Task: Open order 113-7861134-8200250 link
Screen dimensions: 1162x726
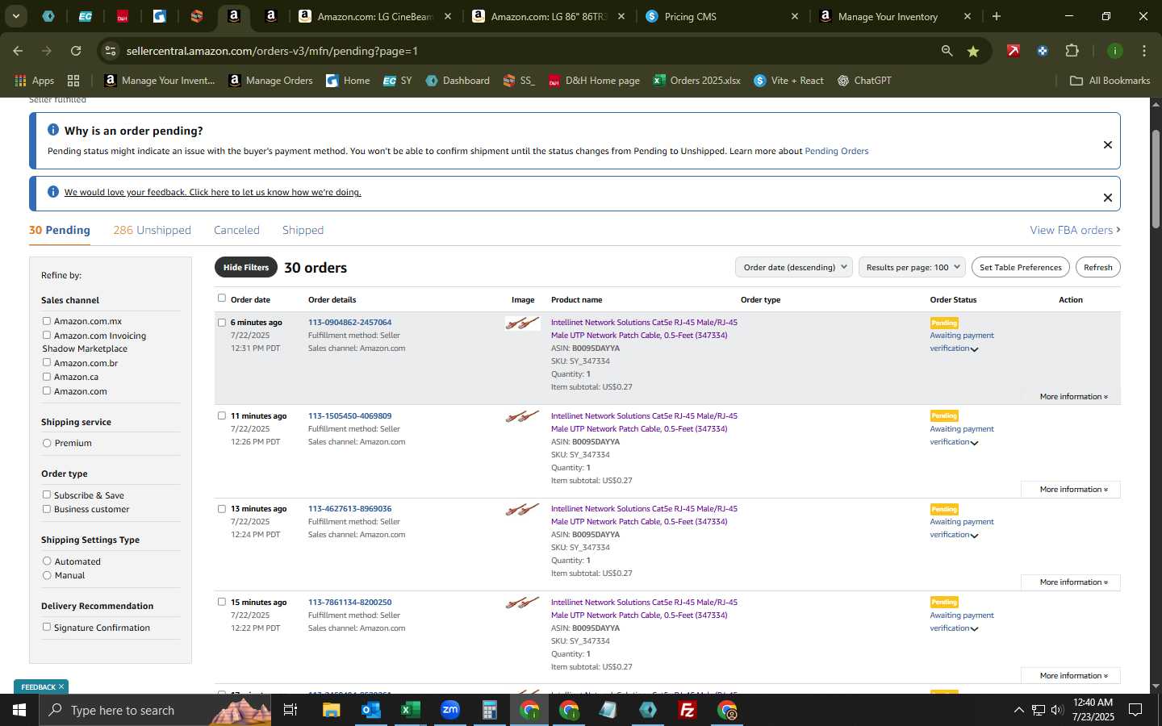Action: [x=349, y=603]
